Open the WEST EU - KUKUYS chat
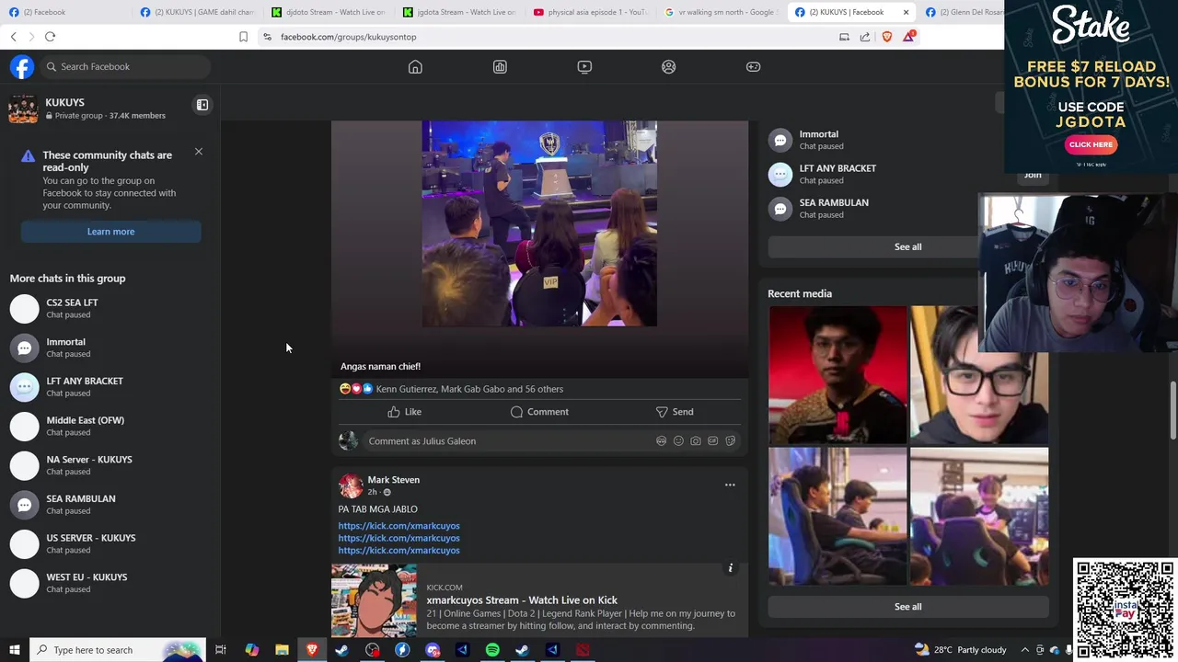Image resolution: width=1178 pixels, height=662 pixels. [x=109, y=583]
